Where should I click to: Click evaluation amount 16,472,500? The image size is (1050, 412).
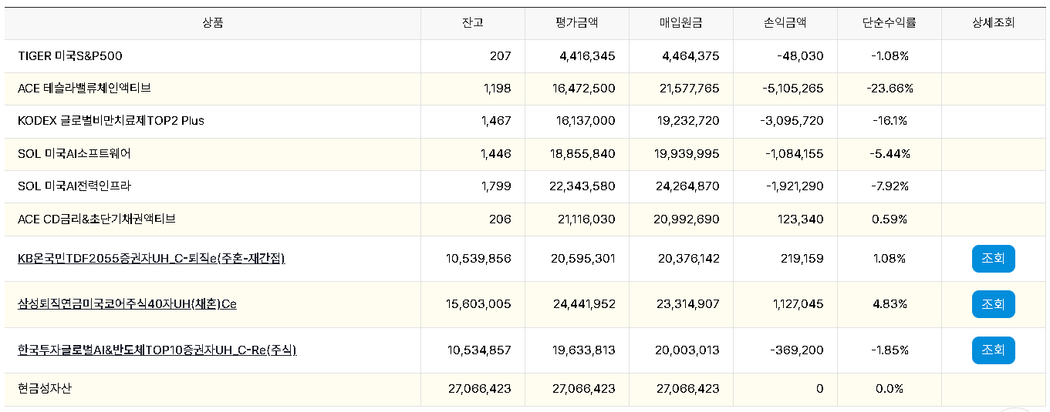[x=586, y=89]
